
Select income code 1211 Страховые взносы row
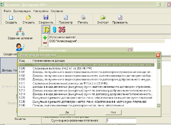(86, 83)
